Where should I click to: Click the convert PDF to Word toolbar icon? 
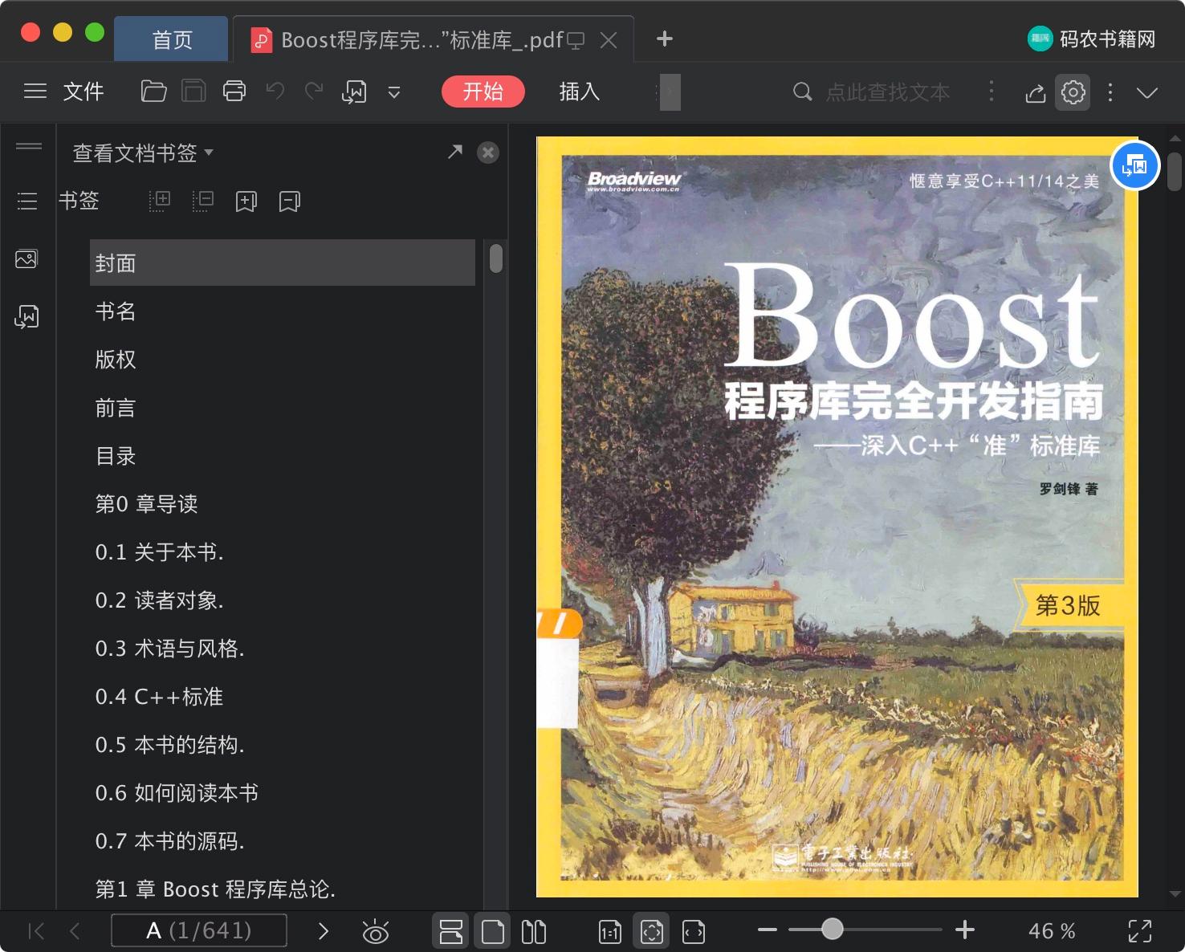[354, 92]
